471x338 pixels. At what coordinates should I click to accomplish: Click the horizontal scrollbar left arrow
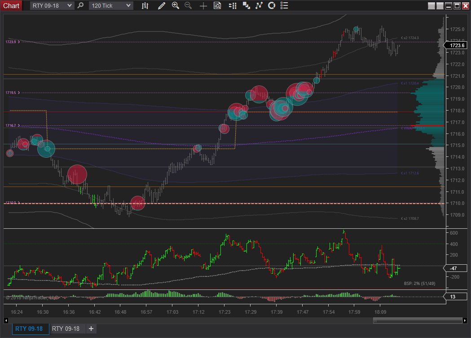coord(6,320)
